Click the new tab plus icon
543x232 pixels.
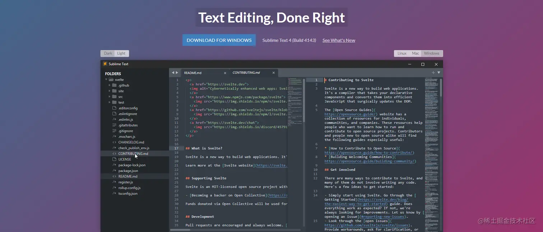pos(433,73)
